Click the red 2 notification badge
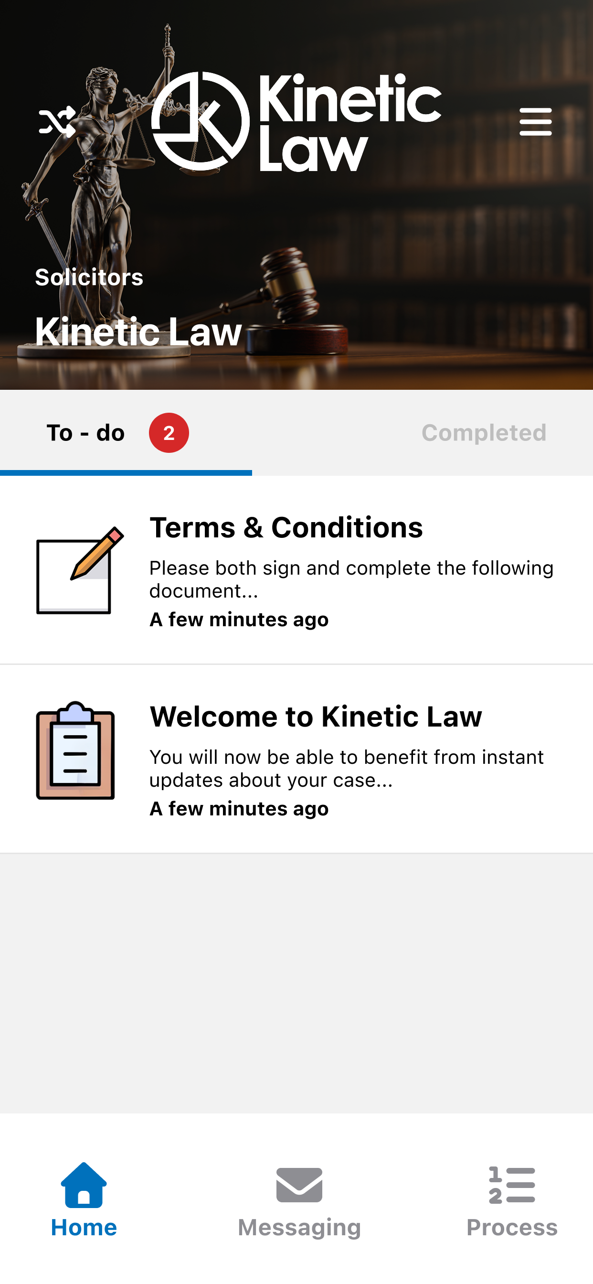The width and height of the screenshot is (593, 1284). click(x=169, y=433)
